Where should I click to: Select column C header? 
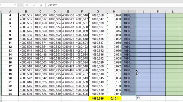coord(41,11)
